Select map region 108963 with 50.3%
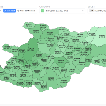Image resolution: width=106 pixels, height=106 pixels. 7,48
